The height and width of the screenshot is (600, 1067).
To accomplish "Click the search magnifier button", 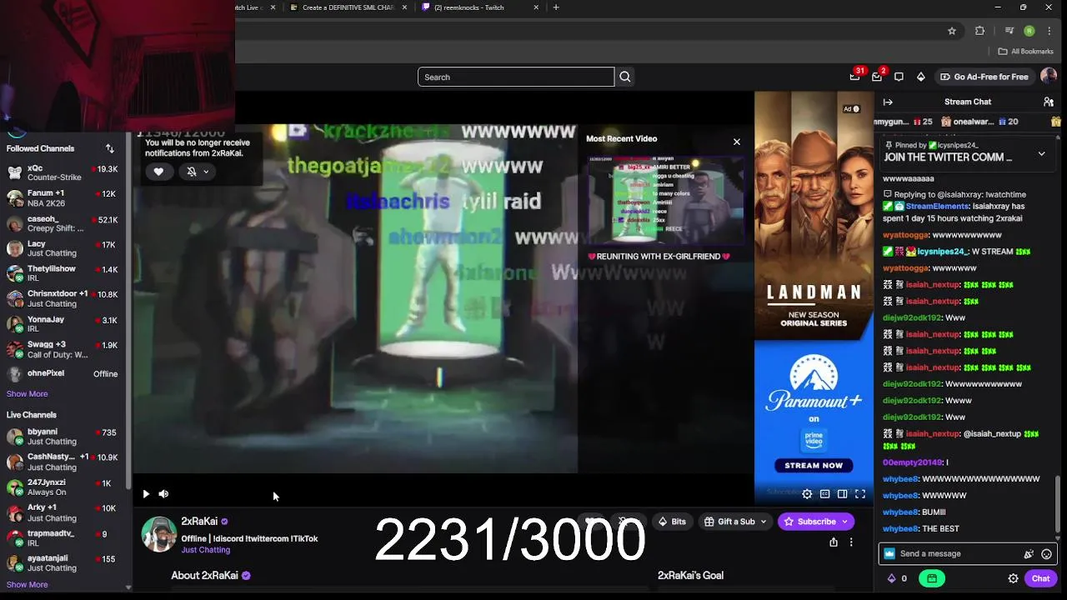I will [624, 77].
